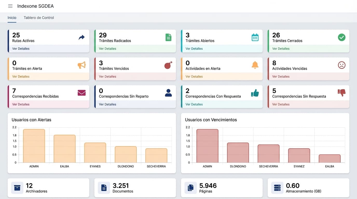The width and height of the screenshot is (357, 199).
Task: Click the Actividades en Alerta bell icon
Action: pos(255,65)
